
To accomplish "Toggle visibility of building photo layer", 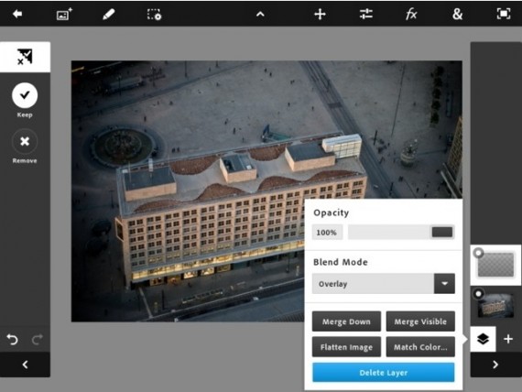I will 478,294.
